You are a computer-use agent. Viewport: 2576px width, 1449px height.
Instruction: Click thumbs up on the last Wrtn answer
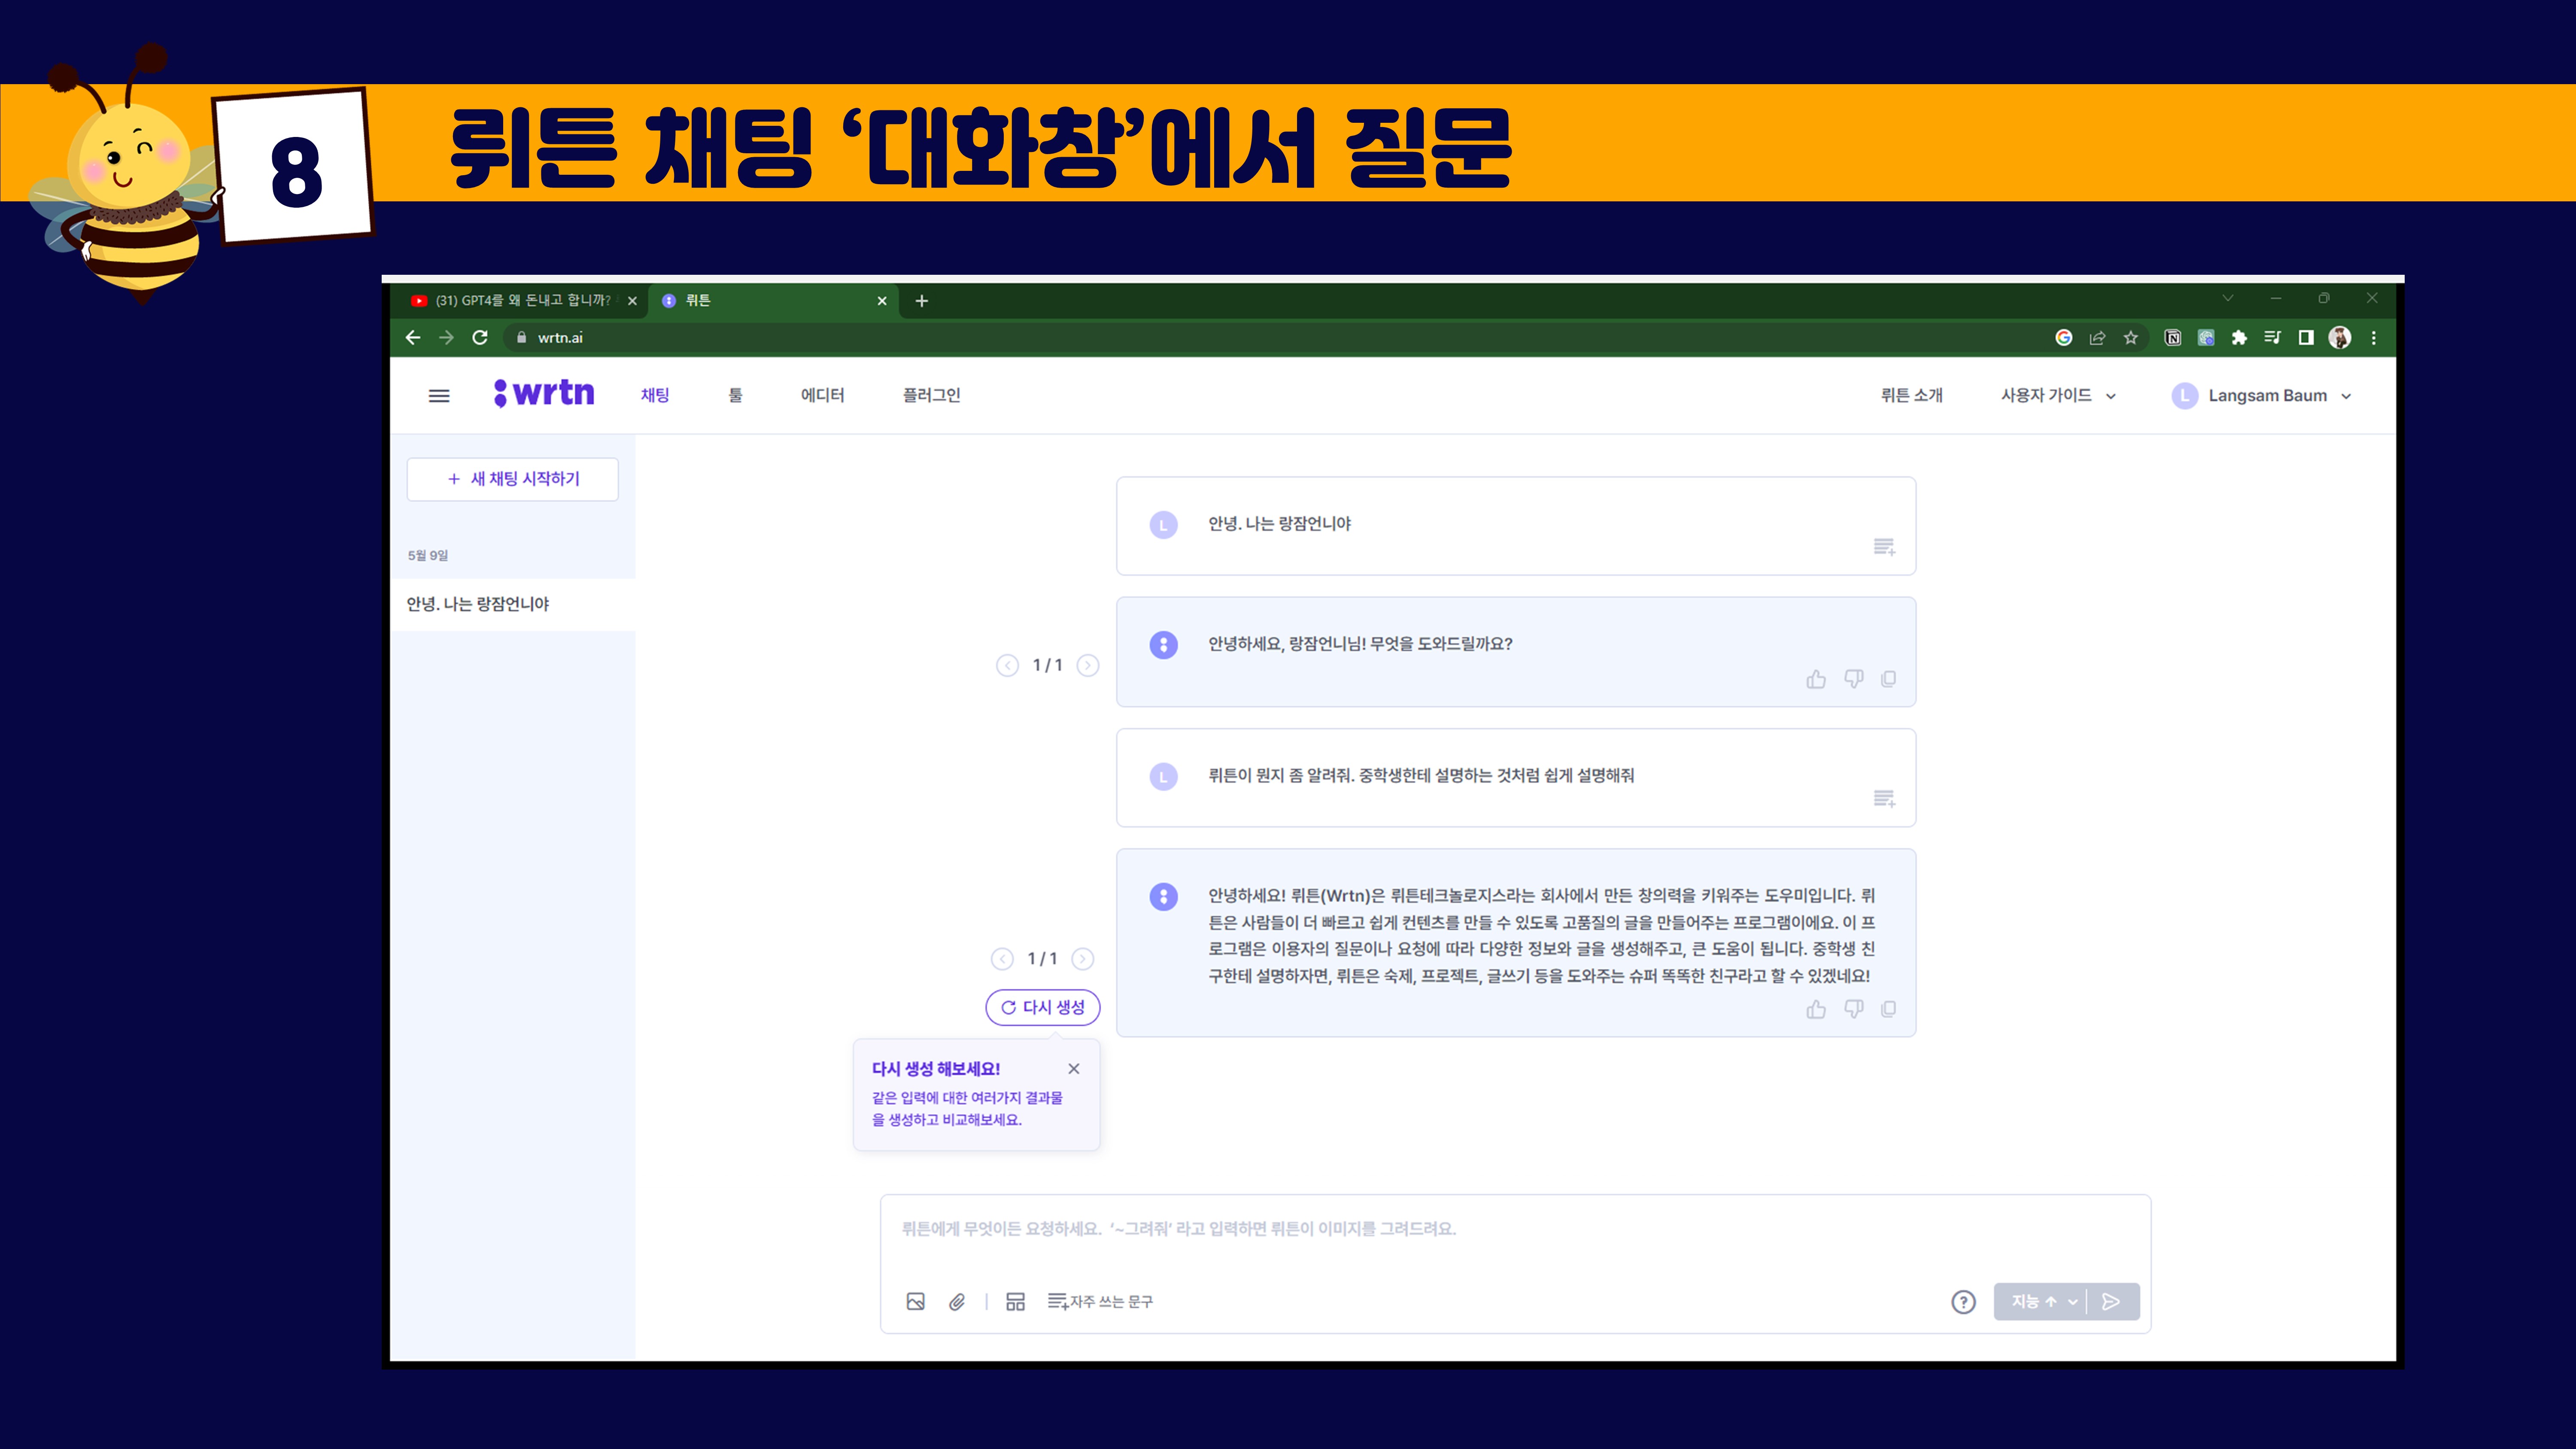(1816, 1009)
